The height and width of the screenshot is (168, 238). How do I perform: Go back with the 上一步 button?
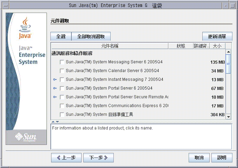click(x=66, y=158)
